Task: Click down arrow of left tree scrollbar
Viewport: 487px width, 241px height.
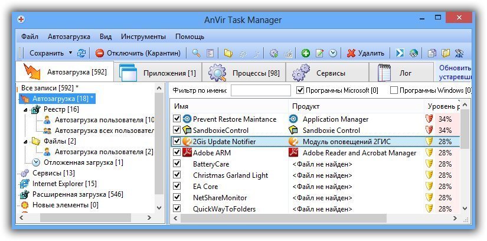Action: click(159, 207)
